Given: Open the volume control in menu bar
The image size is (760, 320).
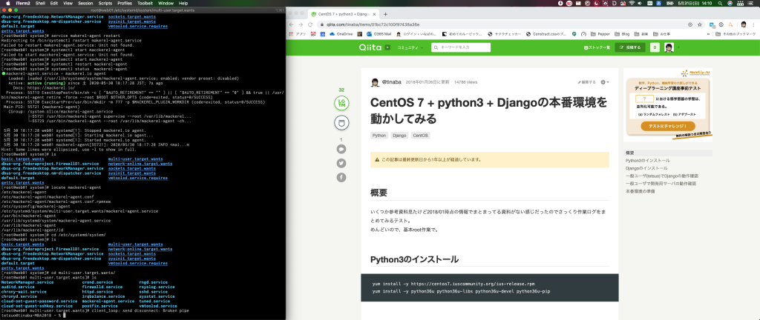Looking at the screenshot, I should tap(641, 3).
